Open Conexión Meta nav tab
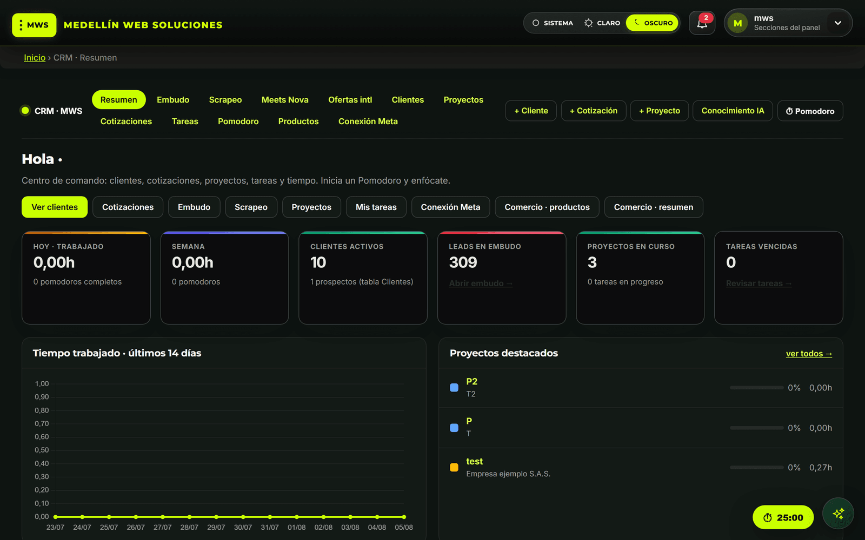This screenshot has height=540, width=865. 368,122
